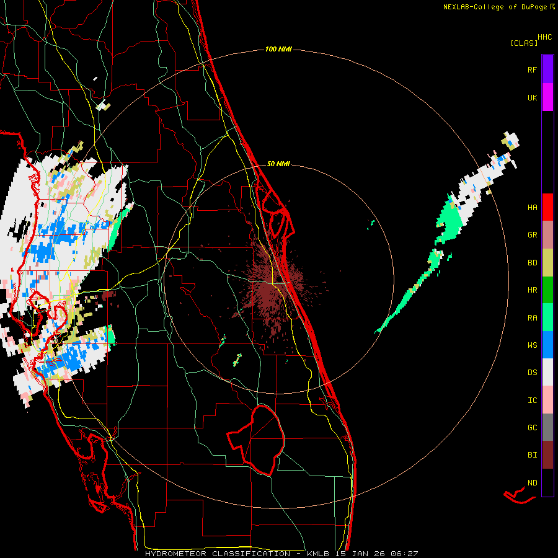Click the 50 NMI range ring label

278,164
